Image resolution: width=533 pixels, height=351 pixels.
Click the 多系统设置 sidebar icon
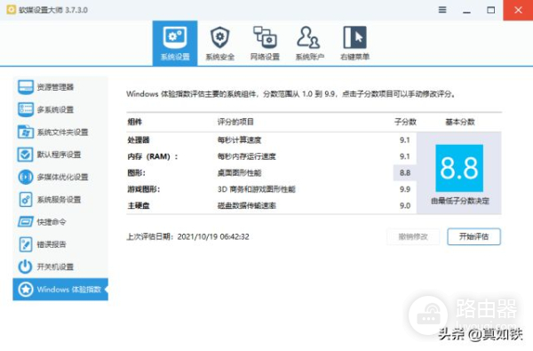click(x=26, y=109)
